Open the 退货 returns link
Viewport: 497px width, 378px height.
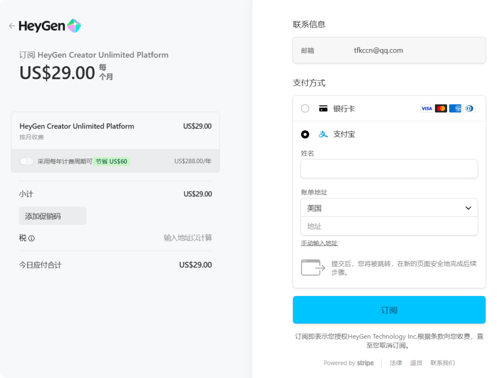[416, 363]
